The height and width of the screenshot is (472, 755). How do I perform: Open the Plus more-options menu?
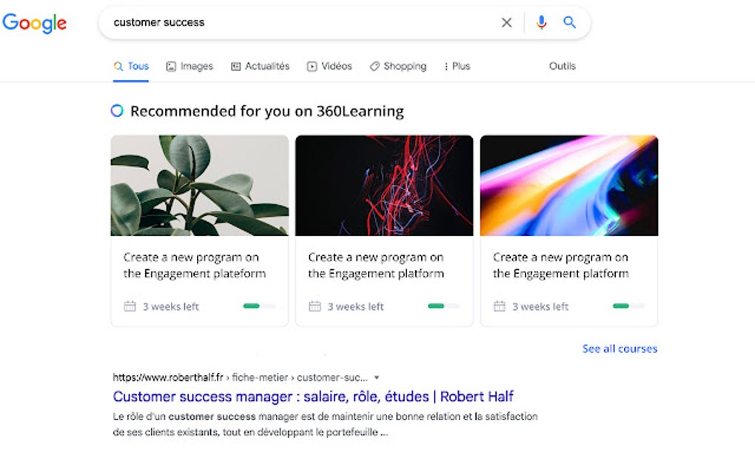(457, 66)
